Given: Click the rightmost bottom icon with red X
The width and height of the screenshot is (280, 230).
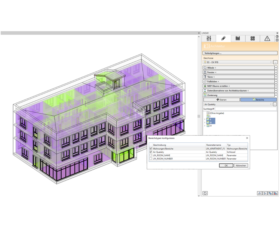Looking at the screenshot, I should pos(275,193).
